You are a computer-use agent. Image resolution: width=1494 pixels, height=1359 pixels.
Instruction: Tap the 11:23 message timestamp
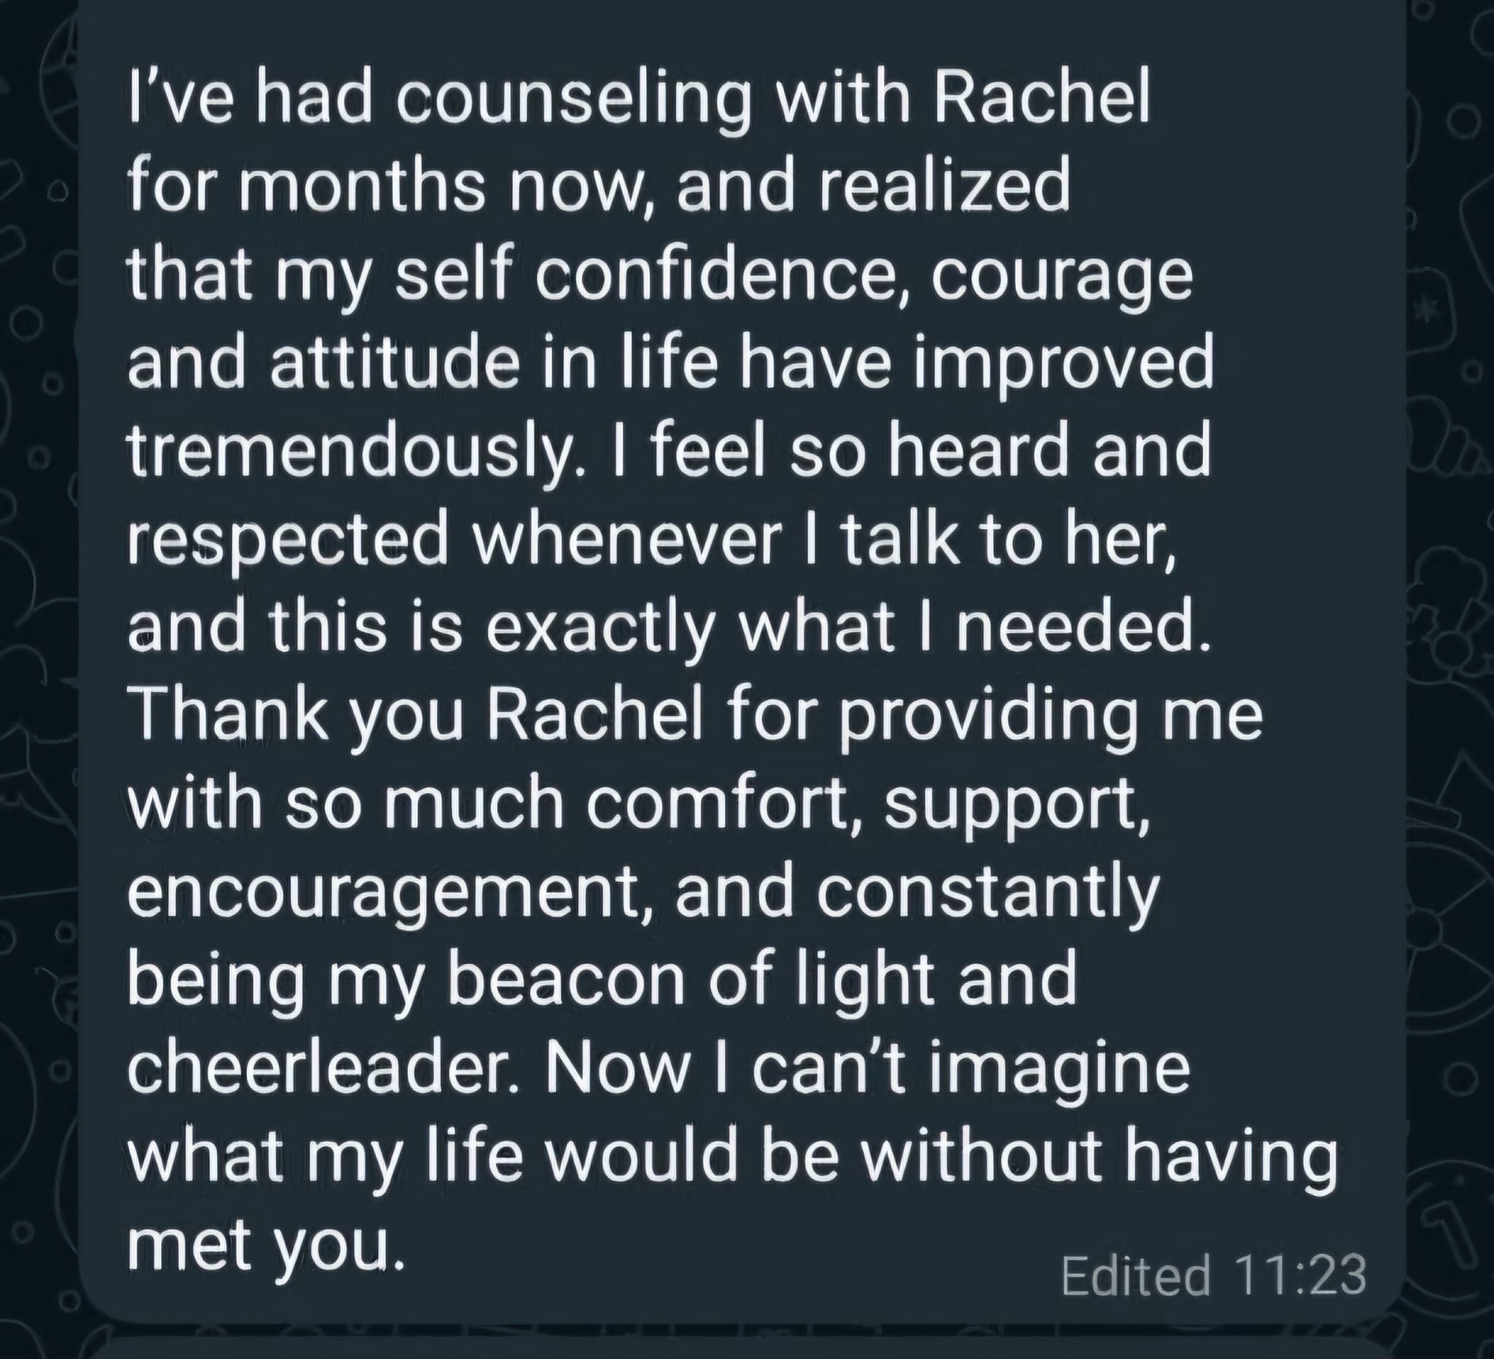coord(1300,1275)
